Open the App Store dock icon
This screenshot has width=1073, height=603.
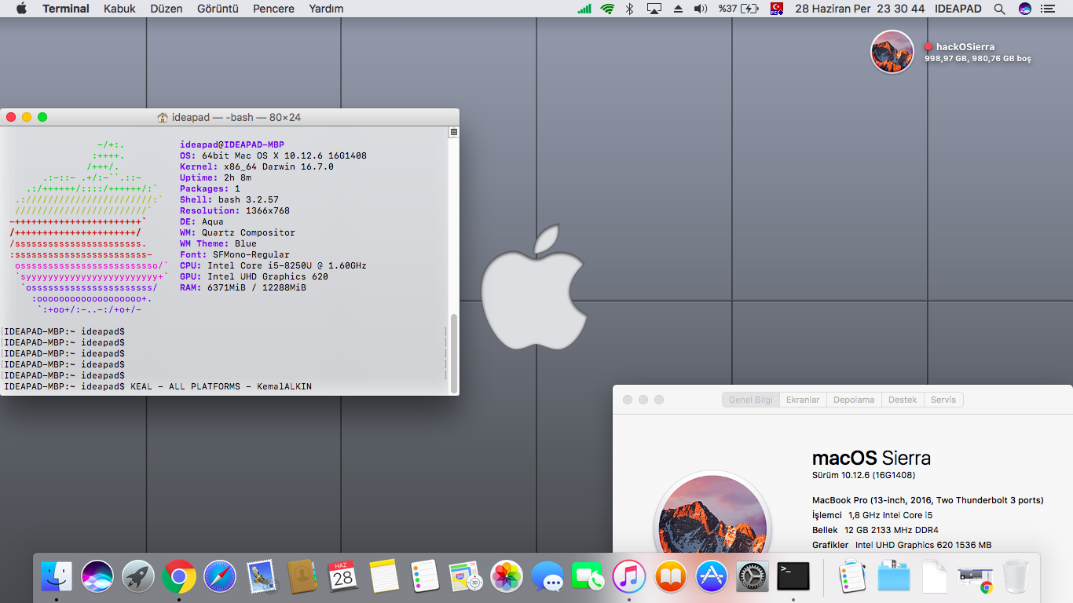coord(712,577)
